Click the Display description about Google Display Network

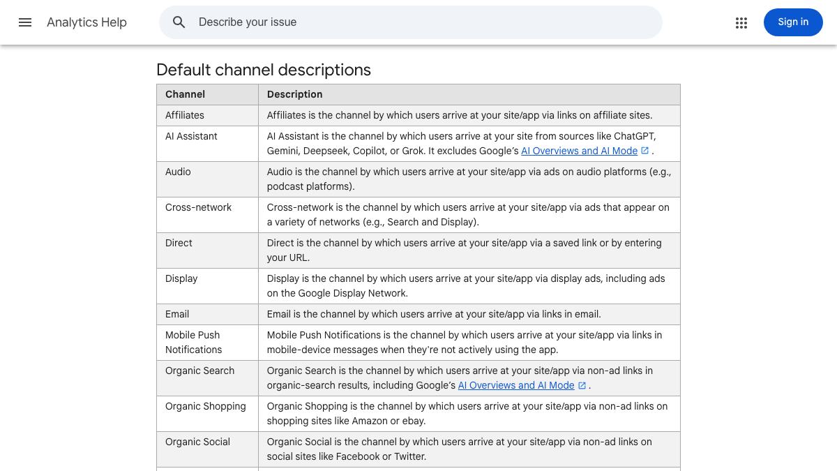point(466,286)
